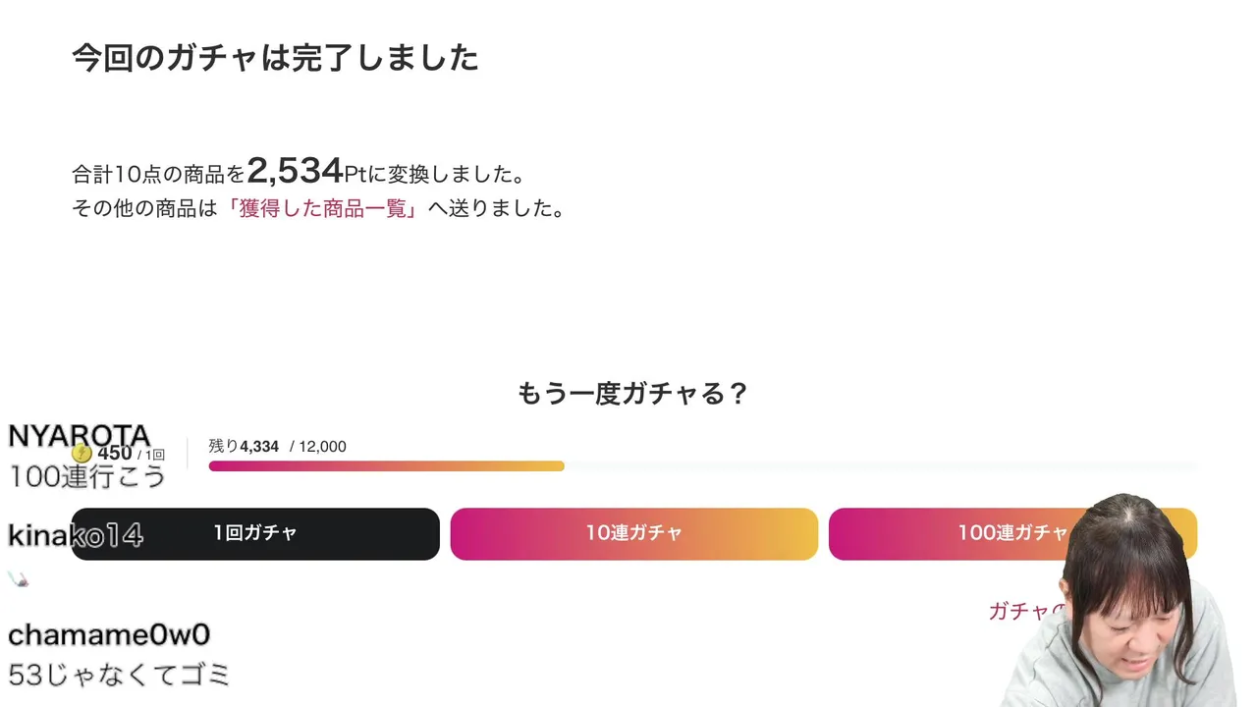
Task: Click the NYAROTA chat username
Action: point(79,435)
